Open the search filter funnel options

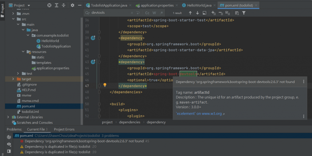tap(244, 13)
